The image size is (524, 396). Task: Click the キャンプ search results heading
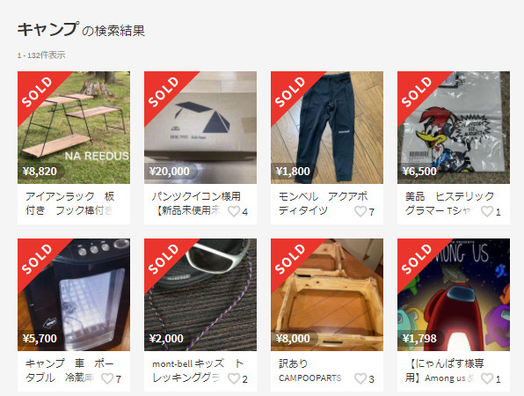click(81, 30)
